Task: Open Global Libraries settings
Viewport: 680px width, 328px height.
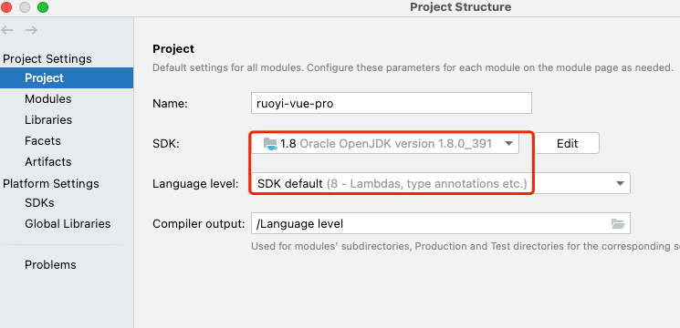Action: pos(68,224)
